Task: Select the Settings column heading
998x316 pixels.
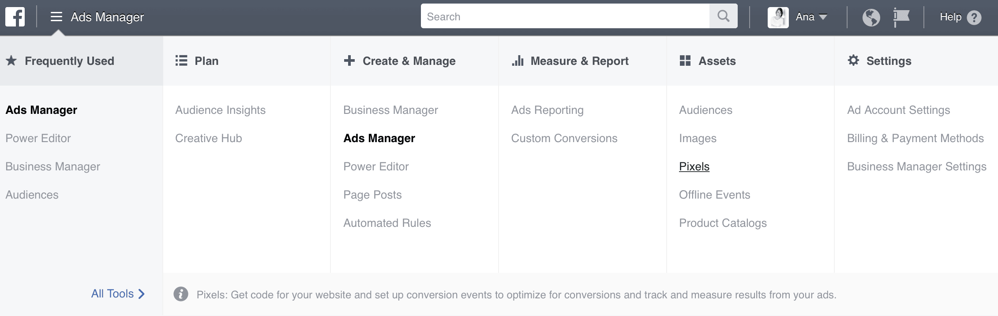Action: click(889, 61)
